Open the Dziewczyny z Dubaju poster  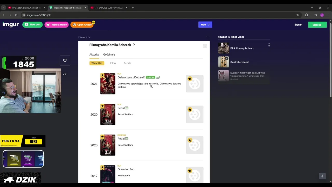(x=108, y=84)
